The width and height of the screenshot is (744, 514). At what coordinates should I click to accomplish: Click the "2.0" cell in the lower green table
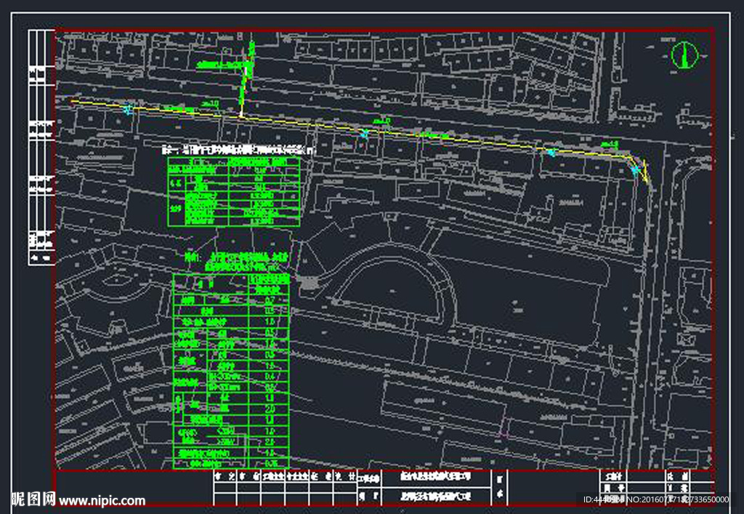click(x=269, y=409)
